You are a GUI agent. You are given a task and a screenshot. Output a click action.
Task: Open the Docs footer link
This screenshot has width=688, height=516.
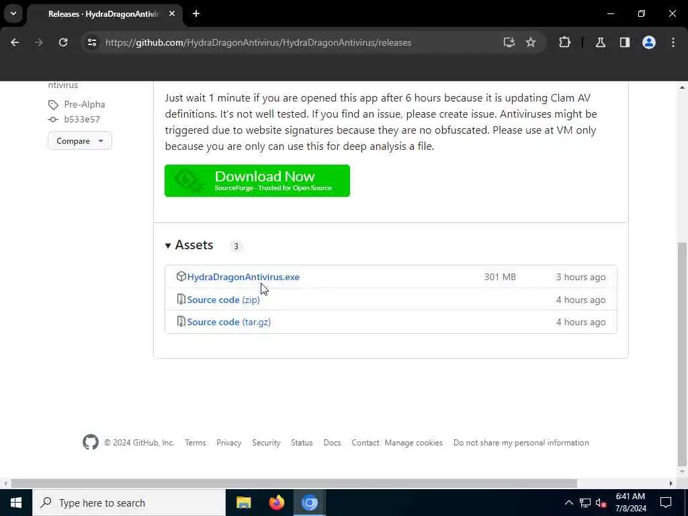pos(332,443)
